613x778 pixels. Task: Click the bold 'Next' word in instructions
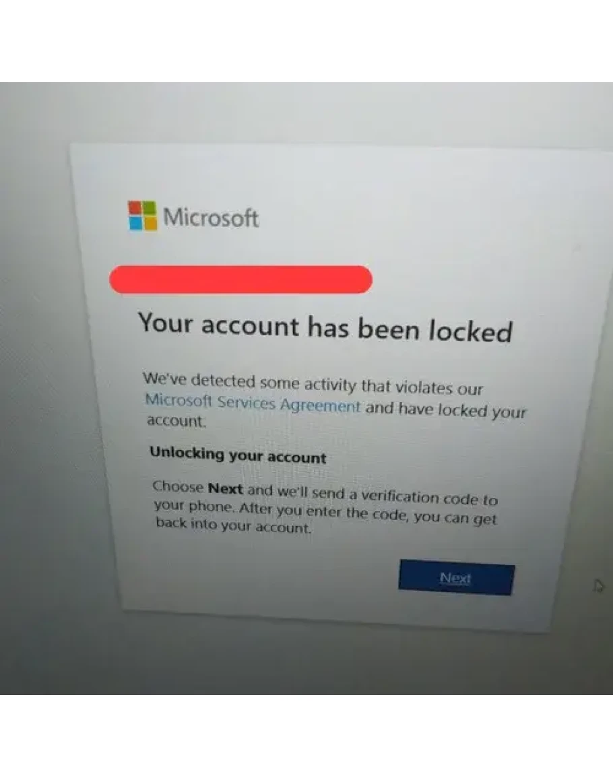click(x=226, y=489)
